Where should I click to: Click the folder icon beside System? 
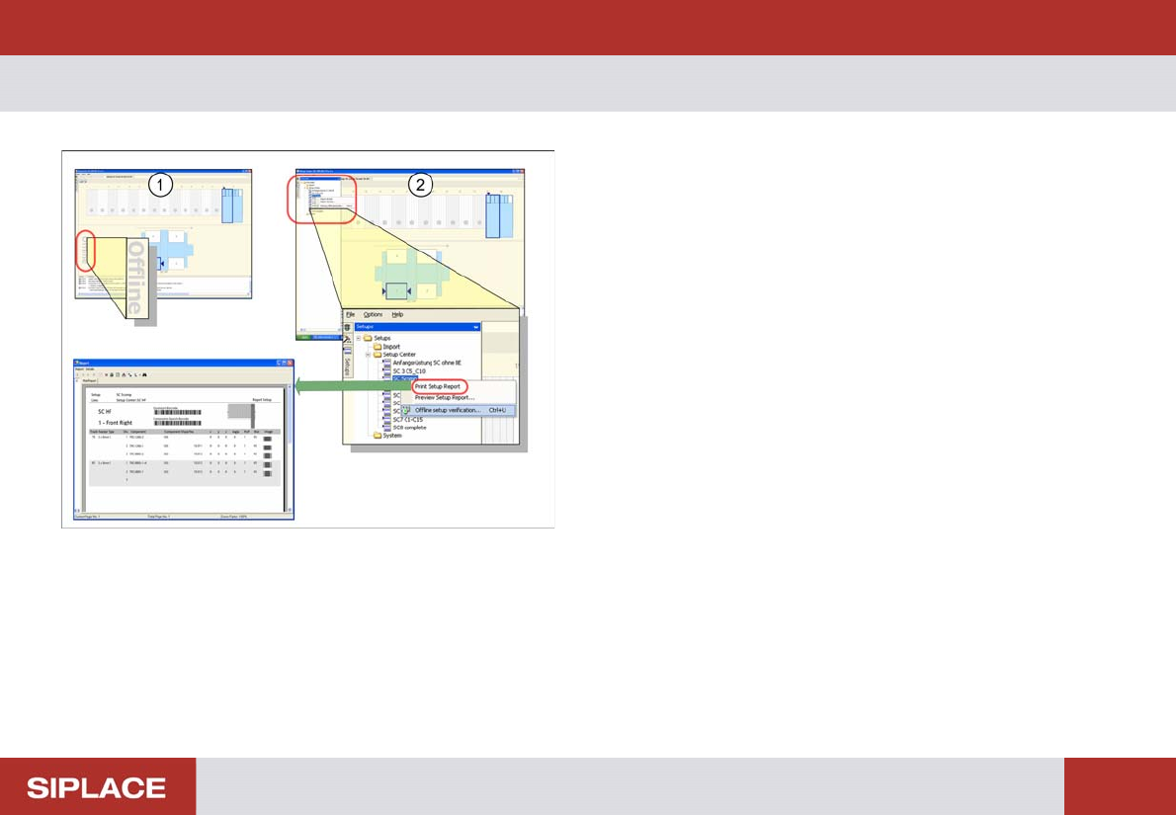pyautogui.click(x=378, y=436)
